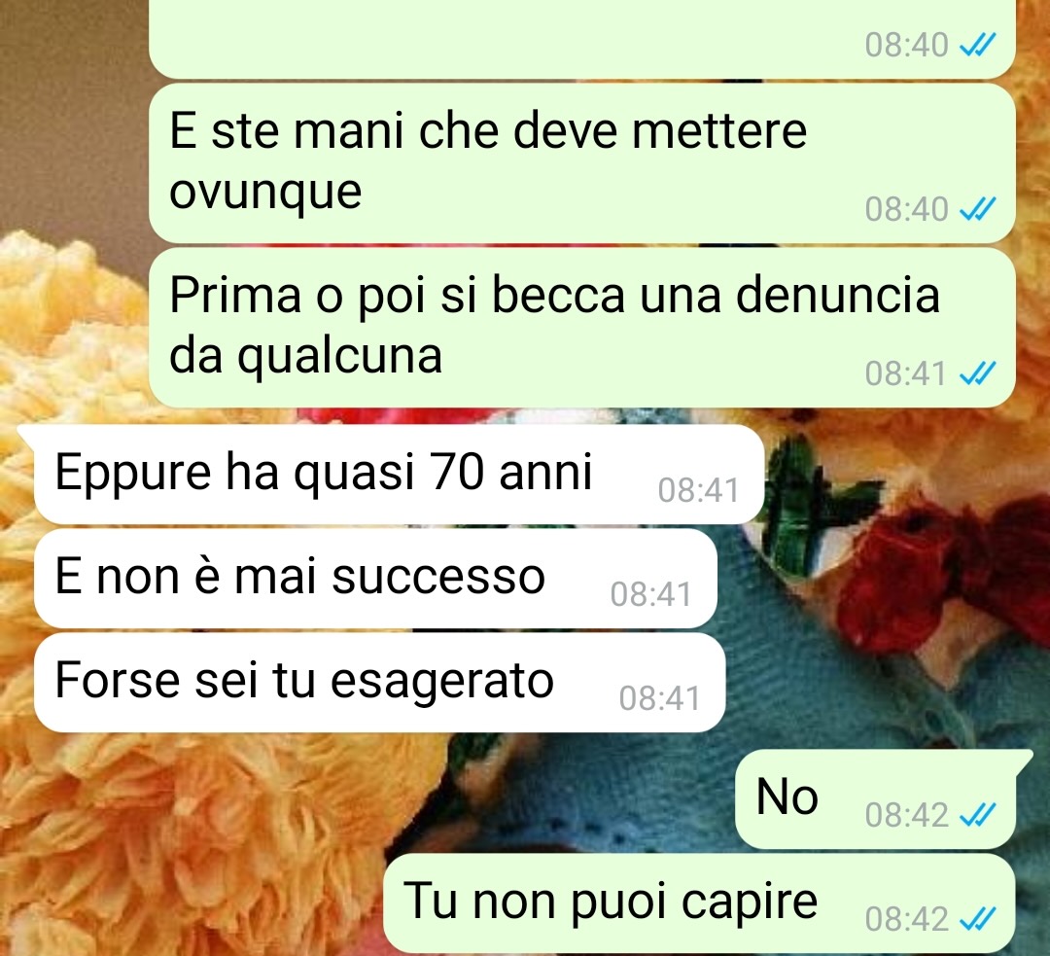1050x956 pixels.
Task: Tap read ticks on 'Prima o poi' message
Action: (x=978, y=373)
